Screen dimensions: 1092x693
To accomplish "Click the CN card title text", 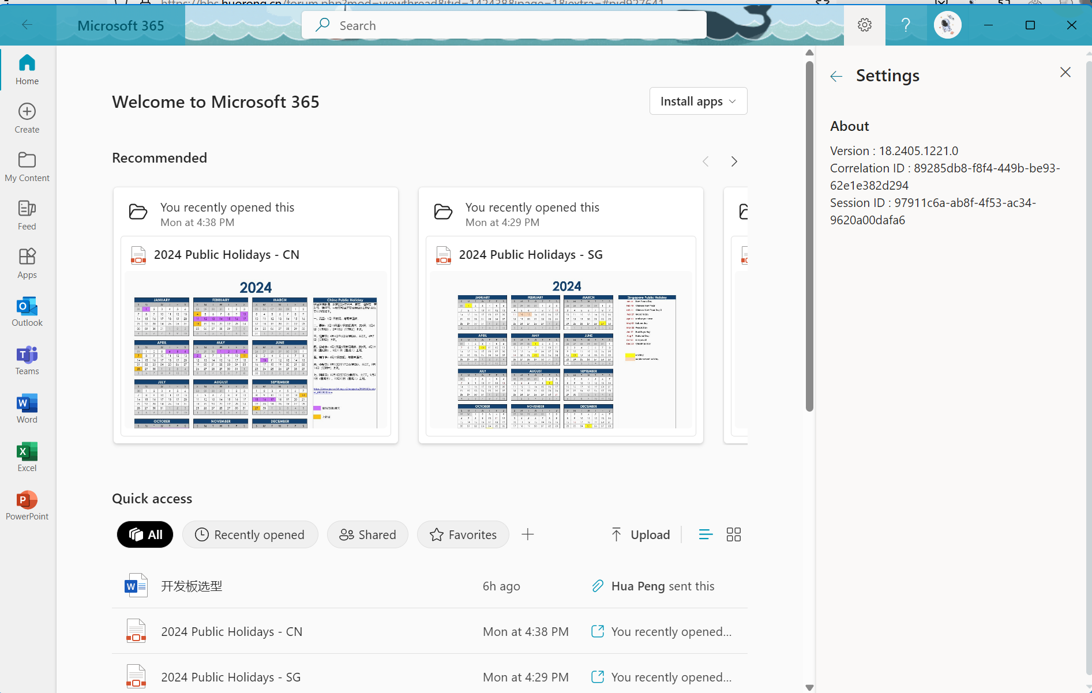I will [227, 254].
